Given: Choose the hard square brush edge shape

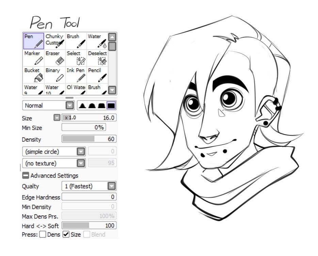Looking at the screenshot, I should [111, 106].
